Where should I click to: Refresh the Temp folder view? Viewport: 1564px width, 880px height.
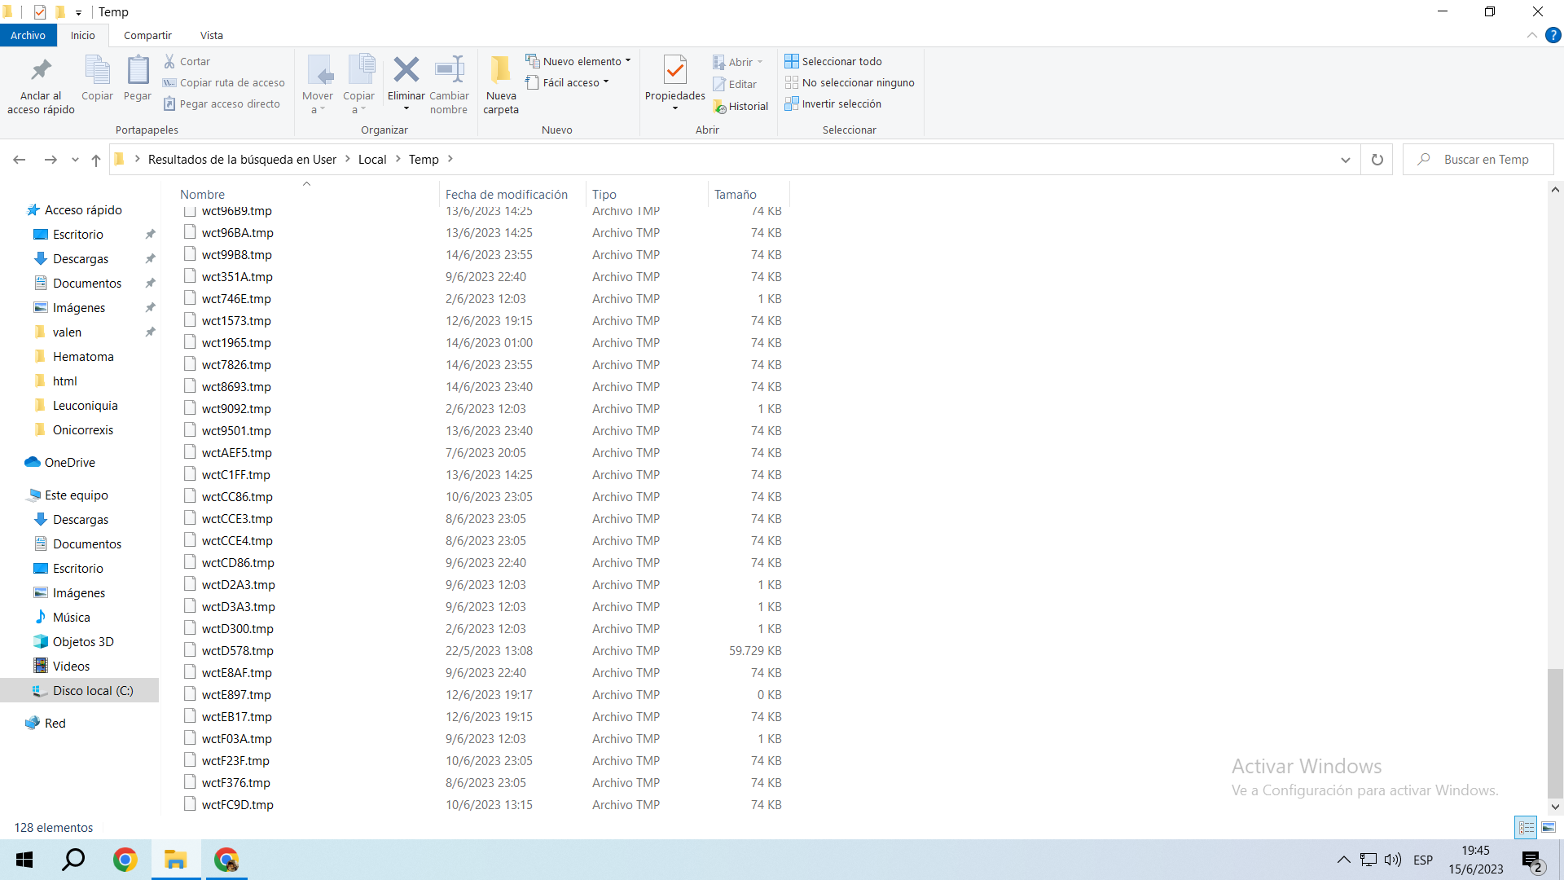click(x=1377, y=160)
